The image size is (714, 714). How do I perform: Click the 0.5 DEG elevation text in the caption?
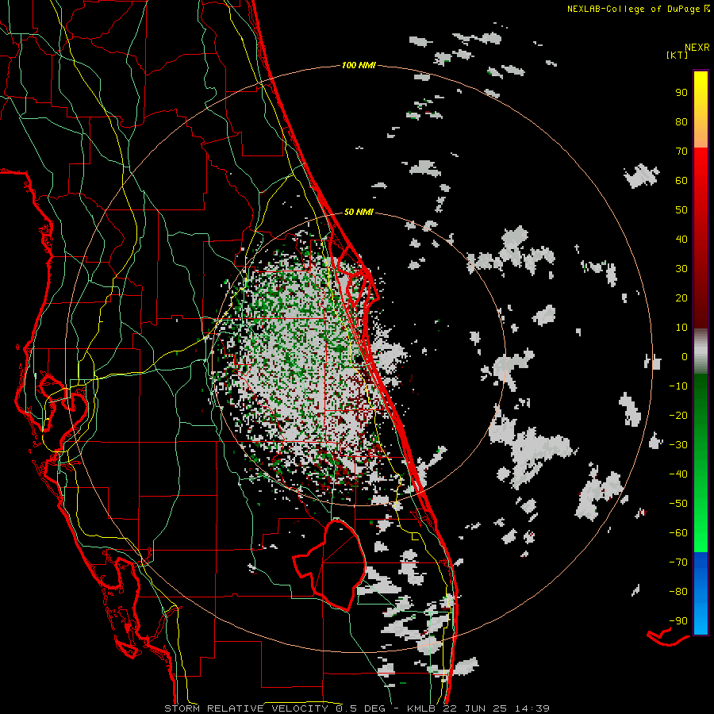coord(360,708)
